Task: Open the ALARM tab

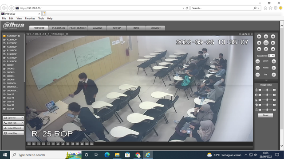Action: [97, 28]
